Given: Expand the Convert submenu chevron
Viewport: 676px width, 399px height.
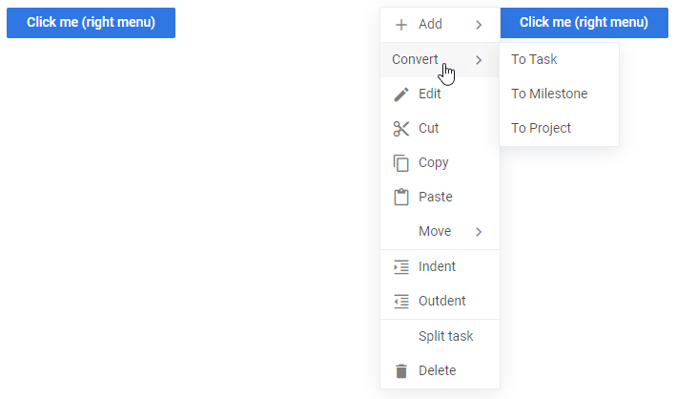Looking at the screenshot, I should click(x=479, y=59).
